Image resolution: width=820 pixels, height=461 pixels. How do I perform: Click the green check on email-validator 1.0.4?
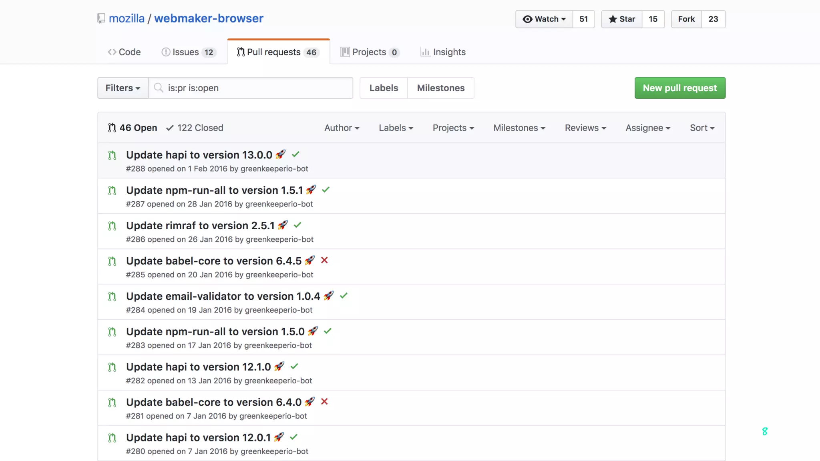(344, 296)
